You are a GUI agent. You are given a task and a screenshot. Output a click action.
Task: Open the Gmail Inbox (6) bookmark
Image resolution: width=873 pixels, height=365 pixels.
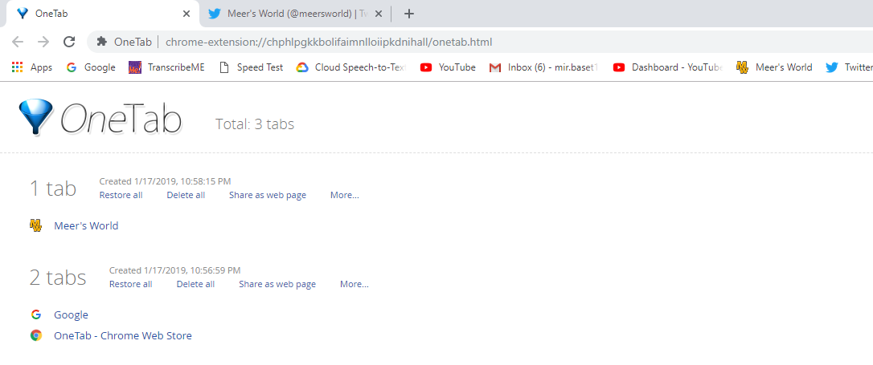(x=544, y=67)
